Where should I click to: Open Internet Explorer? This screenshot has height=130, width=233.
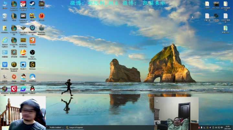(x=5, y=40)
